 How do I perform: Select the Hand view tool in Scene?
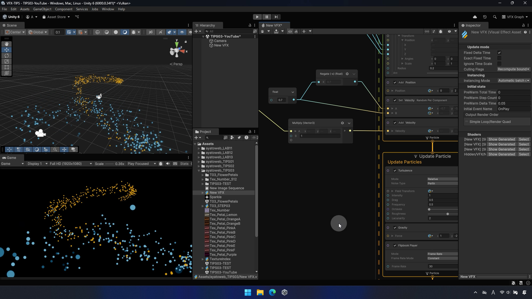pos(7,44)
